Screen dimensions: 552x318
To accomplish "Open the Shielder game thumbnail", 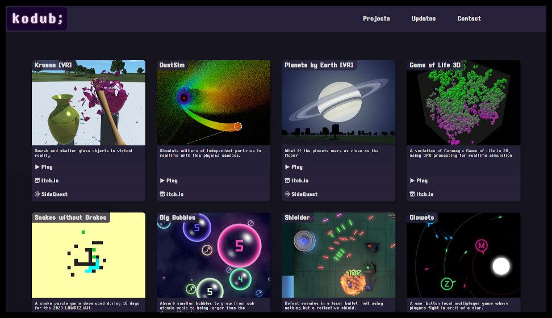I will coord(338,256).
